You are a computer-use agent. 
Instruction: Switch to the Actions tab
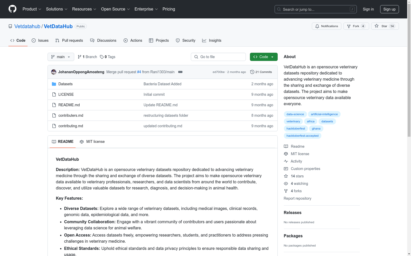[133, 40]
